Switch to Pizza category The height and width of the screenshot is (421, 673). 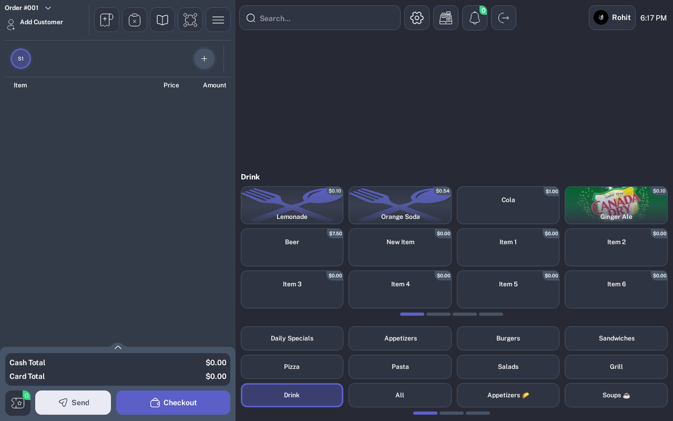click(x=292, y=367)
